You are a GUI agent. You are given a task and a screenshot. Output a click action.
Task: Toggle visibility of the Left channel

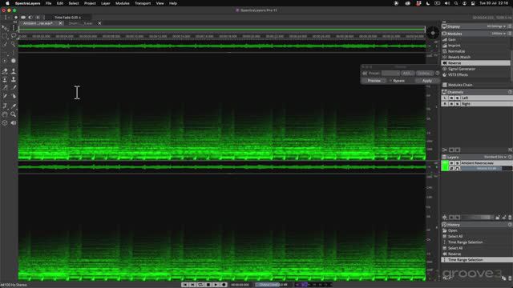pos(451,98)
